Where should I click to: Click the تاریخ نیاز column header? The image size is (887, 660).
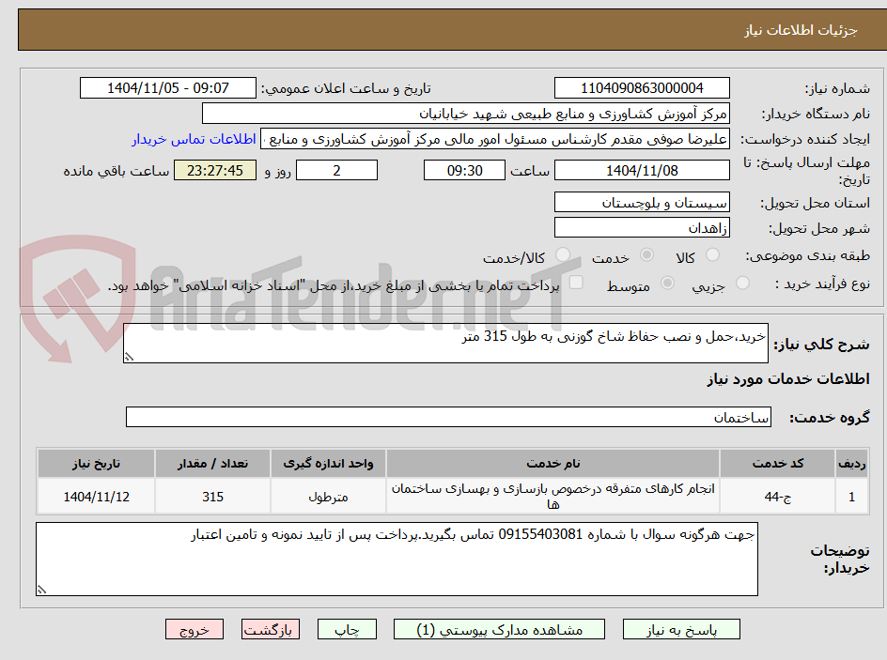pos(96,464)
